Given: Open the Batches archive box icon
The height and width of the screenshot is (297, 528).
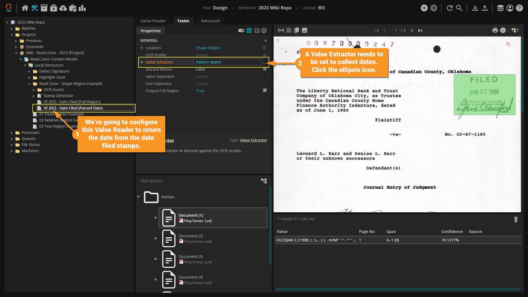Looking at the screenshot, I should (x=44, y=8).
